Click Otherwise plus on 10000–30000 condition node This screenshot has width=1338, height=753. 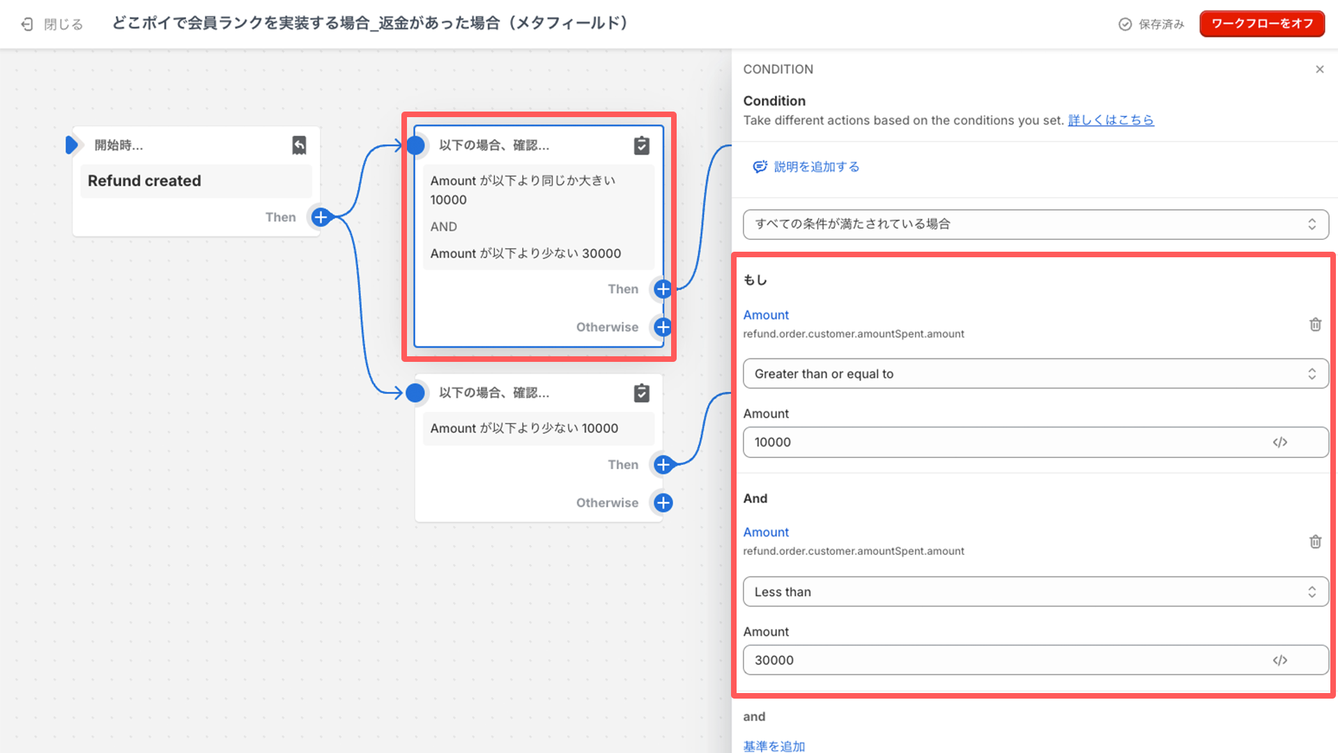[x=663, y=327]
